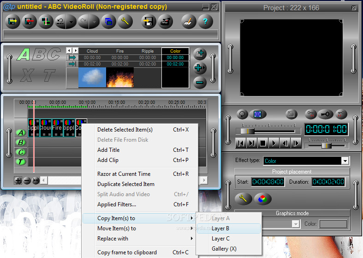
Task: Select timeline layer A button
Action: click(21, 133)
